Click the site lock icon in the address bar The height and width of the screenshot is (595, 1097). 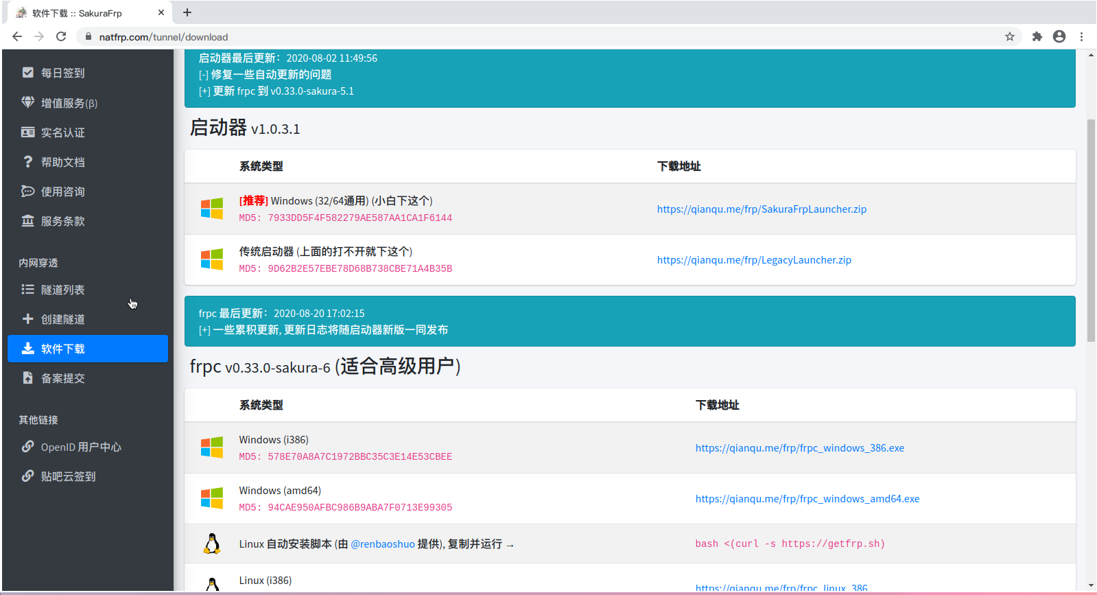(x=89, y=36)
